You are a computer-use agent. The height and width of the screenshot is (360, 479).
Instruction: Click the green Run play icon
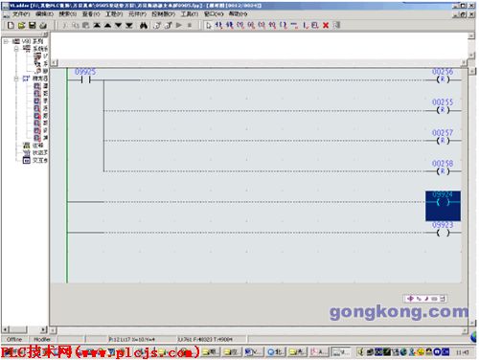(x=179, y=25)
